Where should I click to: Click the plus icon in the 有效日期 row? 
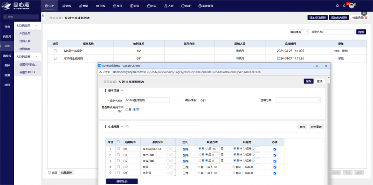point(168,161)
